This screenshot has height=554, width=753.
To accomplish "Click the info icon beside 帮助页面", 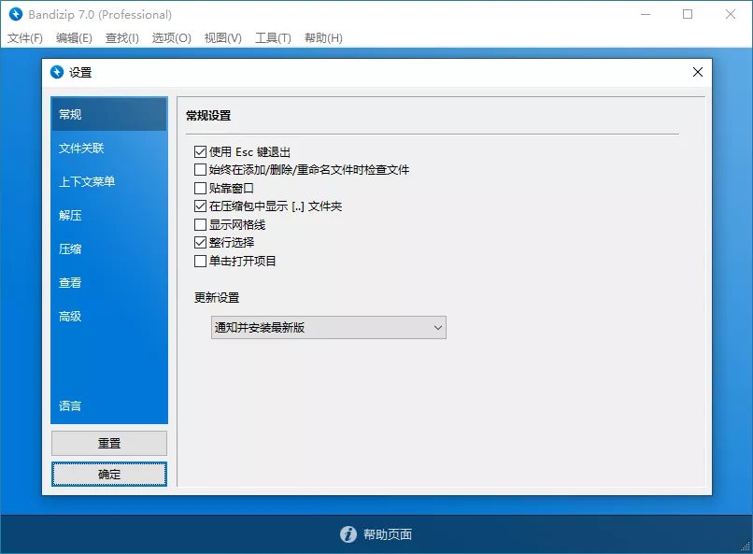I will click(347, 534).
